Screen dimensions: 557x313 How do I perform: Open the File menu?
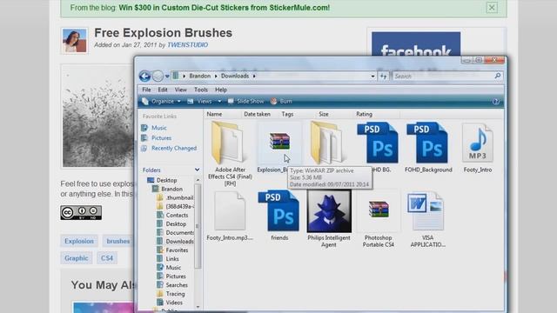click(x=146, y=90)
